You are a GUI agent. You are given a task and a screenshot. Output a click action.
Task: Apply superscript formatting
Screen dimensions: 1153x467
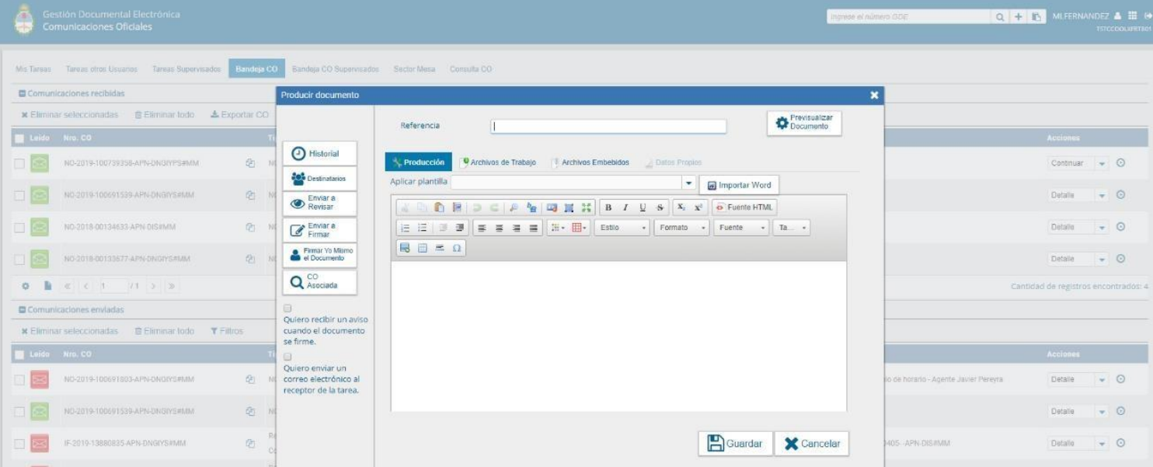coord(698,207)
